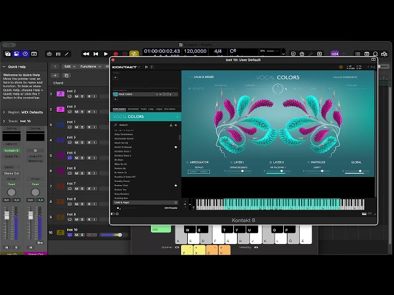
Task: Select the Beatbox Bass 2 preset
Action: click(123, 155)
